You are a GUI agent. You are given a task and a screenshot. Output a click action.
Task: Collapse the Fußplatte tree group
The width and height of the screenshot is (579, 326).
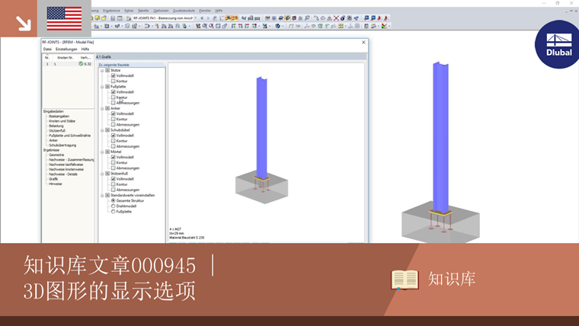coord(102,86)
